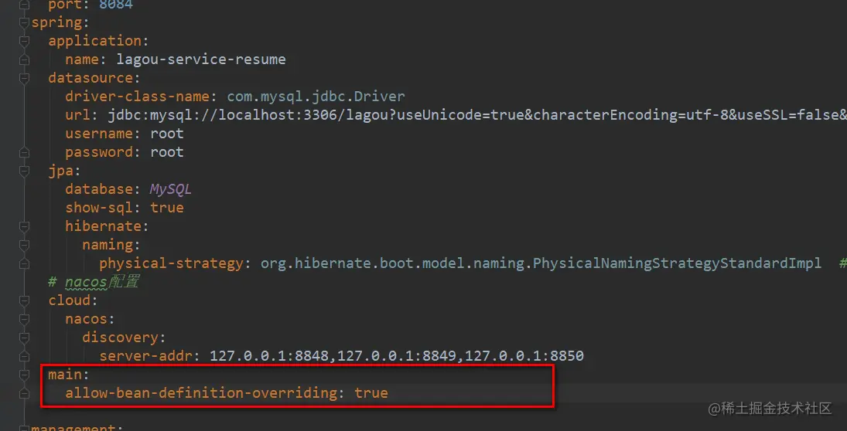Collapse the application section fold marker
Image resolution: width=847 pixels, height=431 pixels.
point(23,41)
